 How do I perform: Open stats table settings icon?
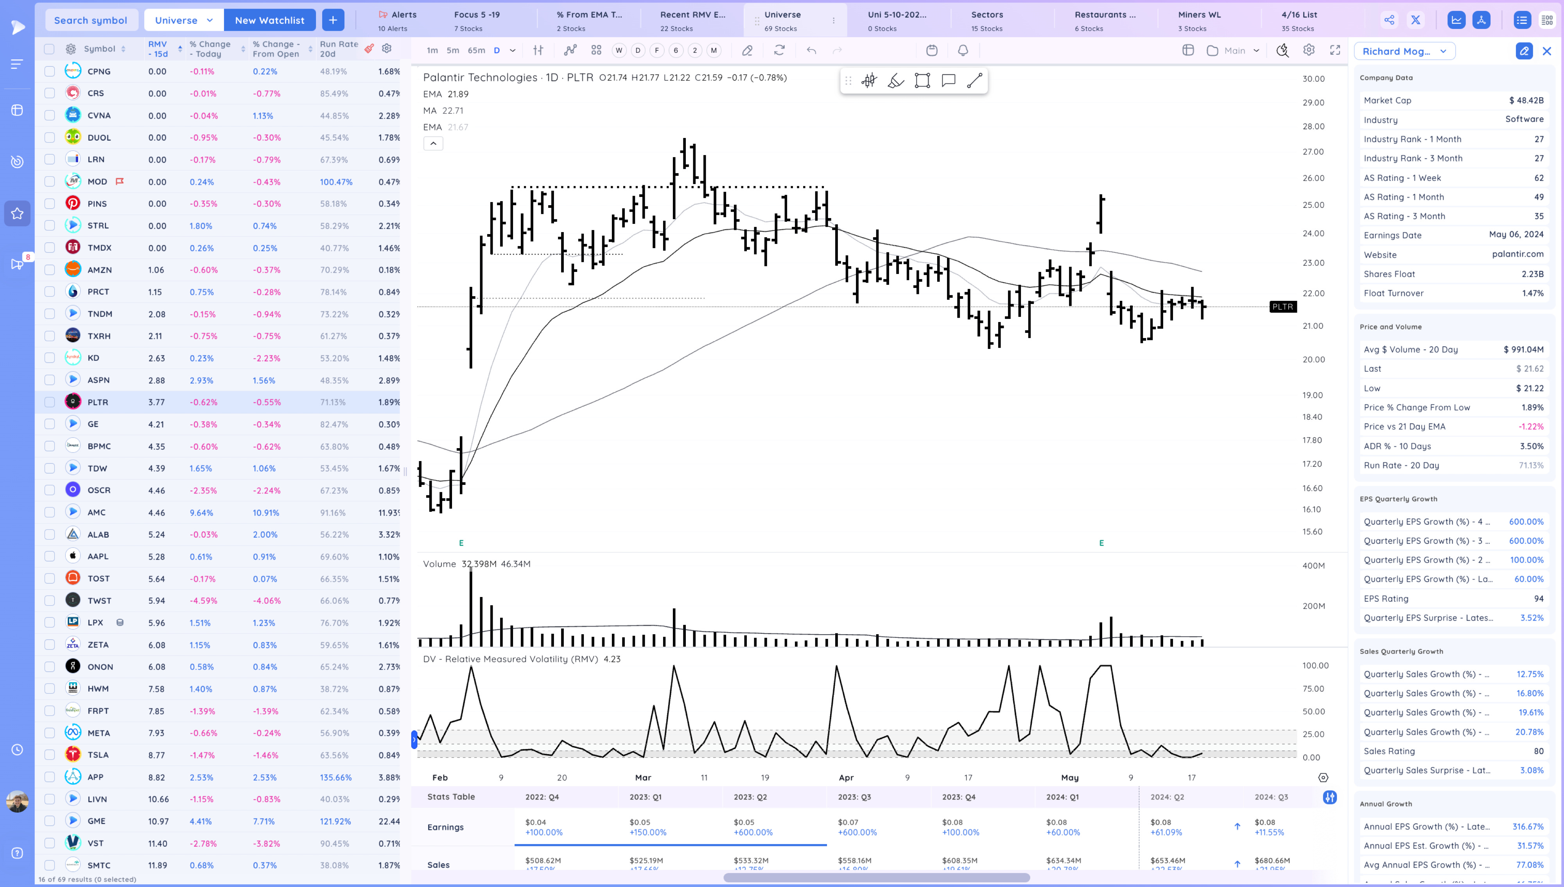click(1330, 797)
